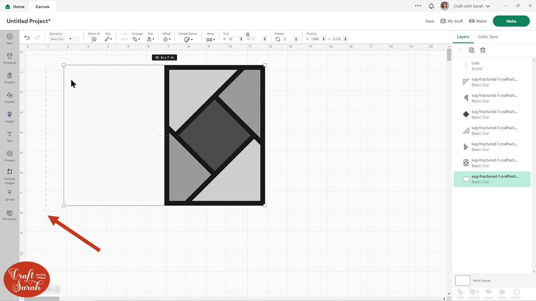This screenshot has height=301, width=536.
Task: Select the crossed frame Basic Cut layer
Action: pyautogui.click(x=492, y=163)
